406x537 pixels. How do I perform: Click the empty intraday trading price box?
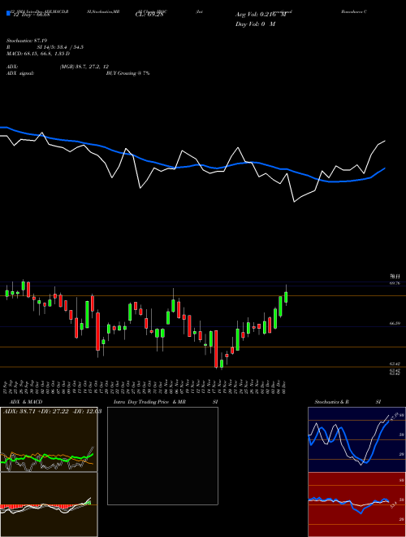pyautogui.click(x=162, y=456)
